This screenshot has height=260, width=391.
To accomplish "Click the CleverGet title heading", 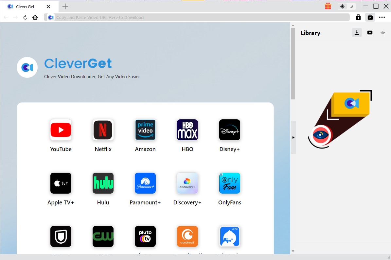I will 78,63.
